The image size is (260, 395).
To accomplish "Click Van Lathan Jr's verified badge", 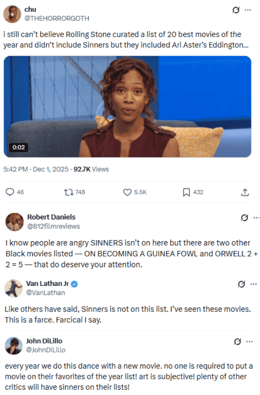I will coord(74,284).
